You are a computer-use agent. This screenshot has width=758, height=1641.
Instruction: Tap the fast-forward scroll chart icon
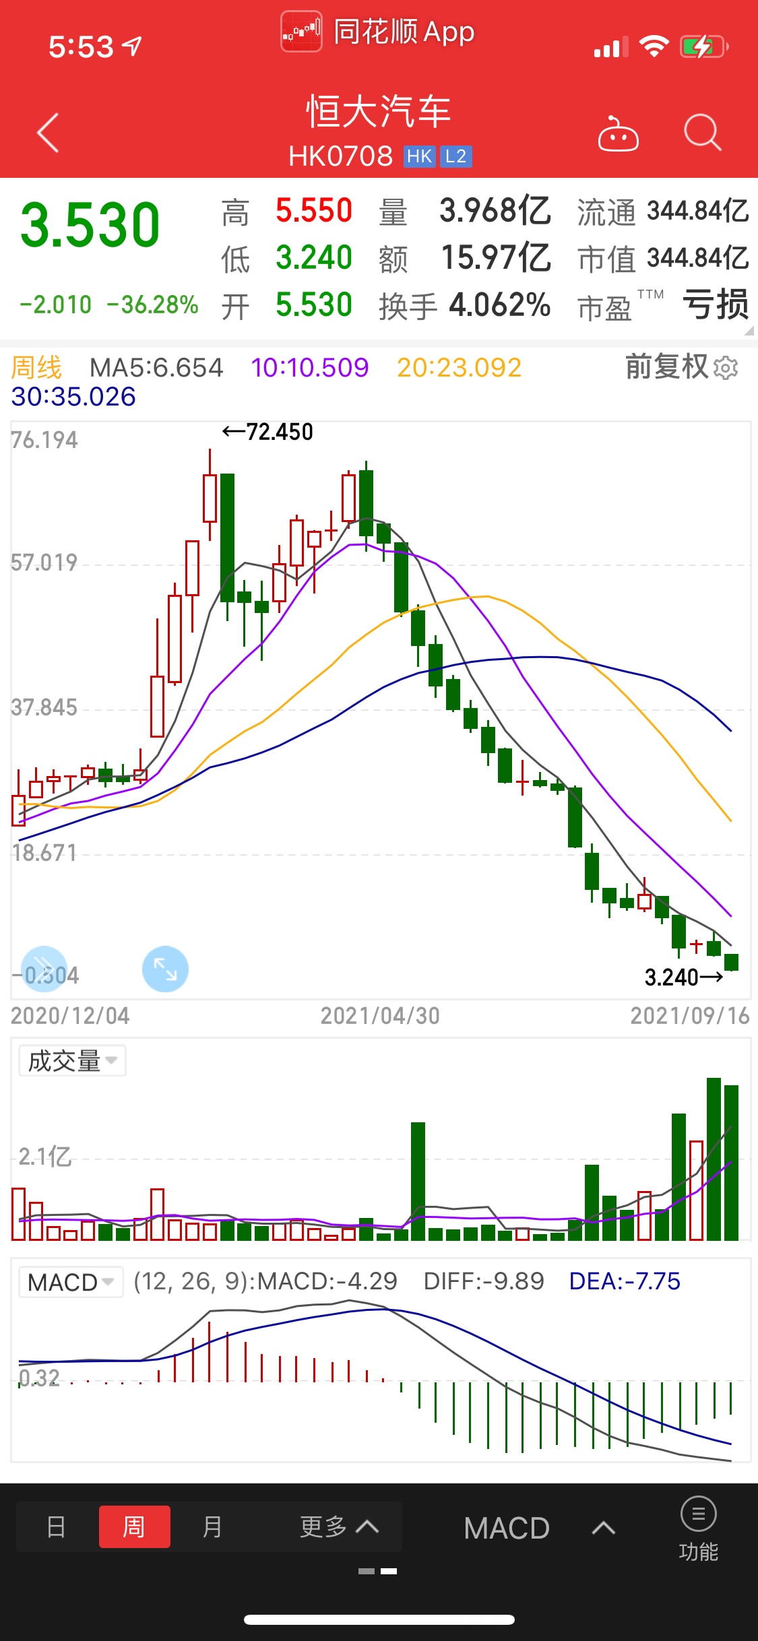[44, 969]
